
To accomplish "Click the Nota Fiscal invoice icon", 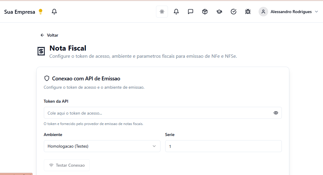I will (41, 51).
